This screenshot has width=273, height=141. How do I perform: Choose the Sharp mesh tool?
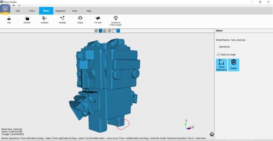[80, 20]
